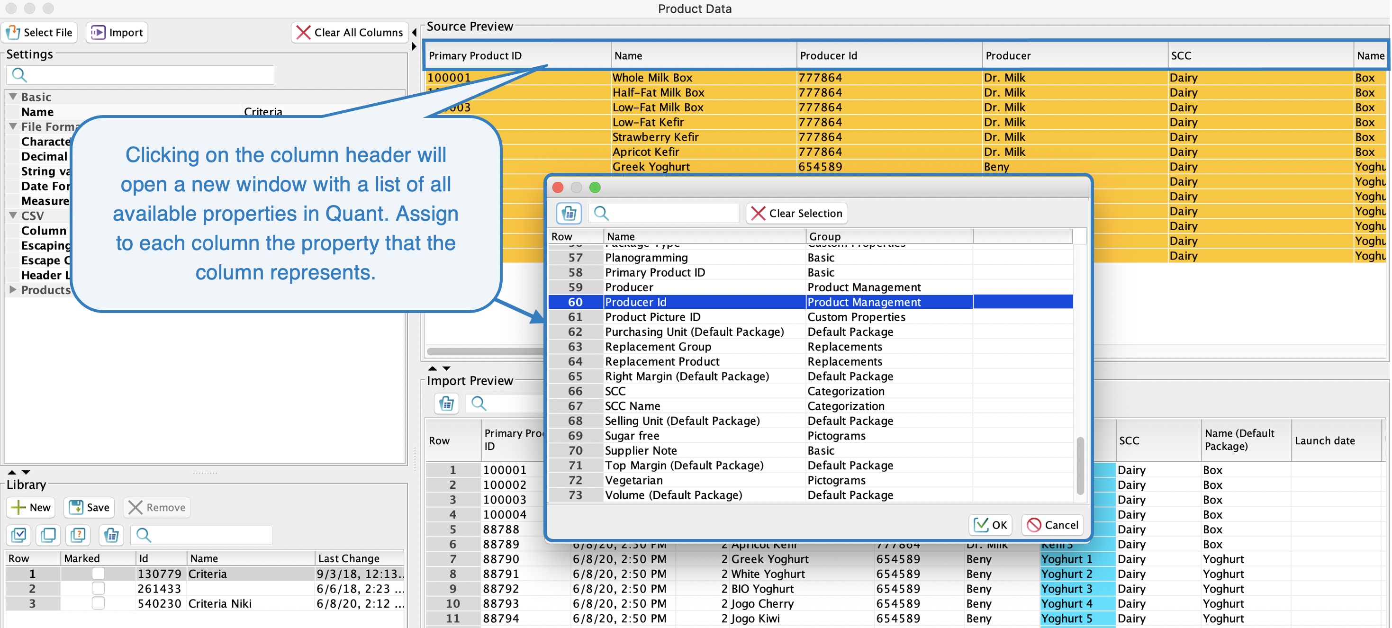The image size is (1392, 628).
Task: Click the unmark-all icon in Library
Action: (x=48, y=535)
